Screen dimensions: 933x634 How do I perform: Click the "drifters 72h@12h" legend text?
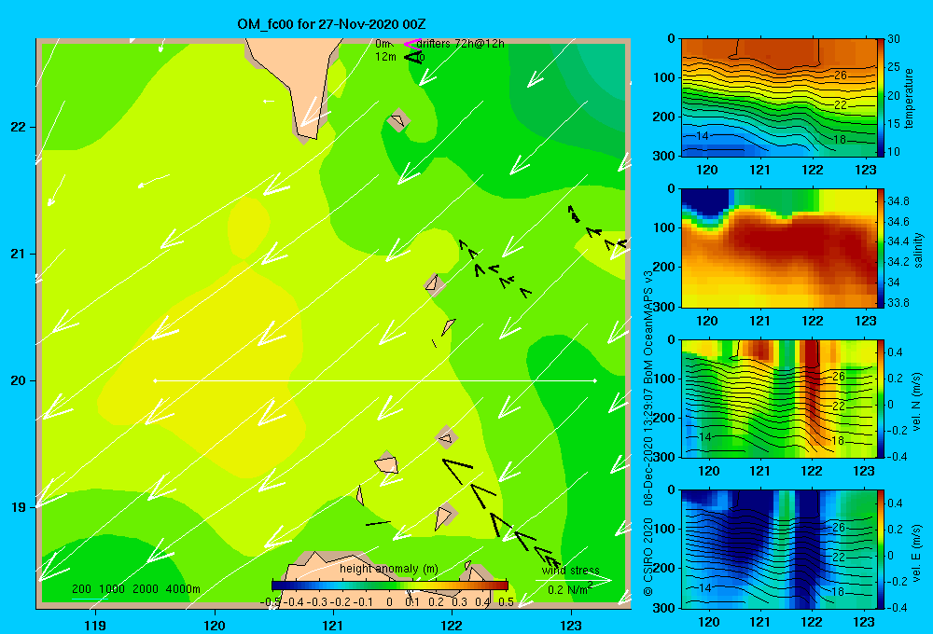point(460,44)
